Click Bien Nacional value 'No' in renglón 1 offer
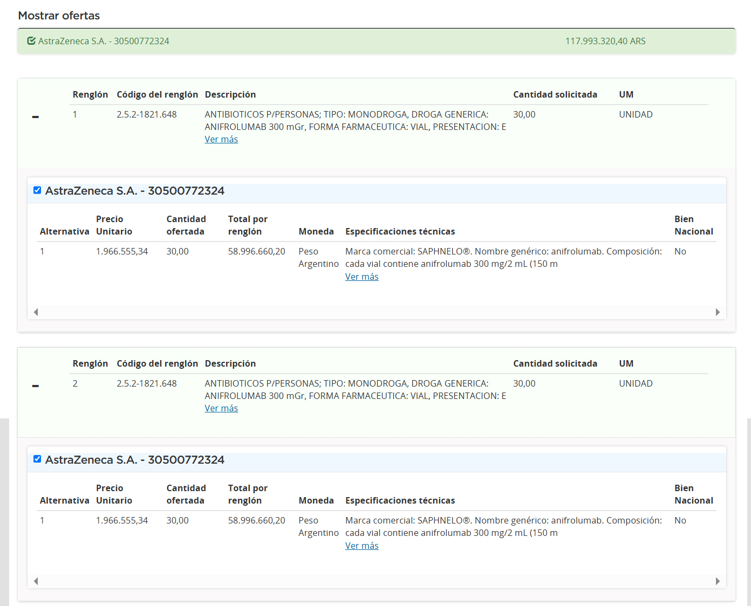This screenshot has height=606, width=751. (x=680, y=251)
